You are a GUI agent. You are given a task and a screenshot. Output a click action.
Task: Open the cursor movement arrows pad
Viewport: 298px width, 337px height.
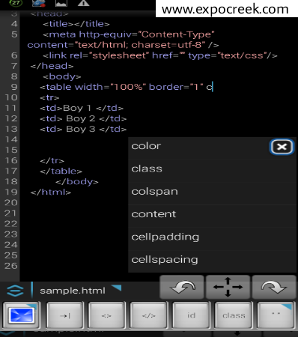228,288
